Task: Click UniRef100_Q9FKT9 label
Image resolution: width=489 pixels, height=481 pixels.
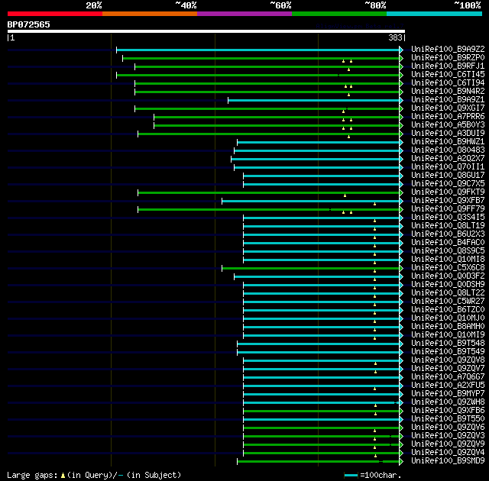Action: coord(448,192)
